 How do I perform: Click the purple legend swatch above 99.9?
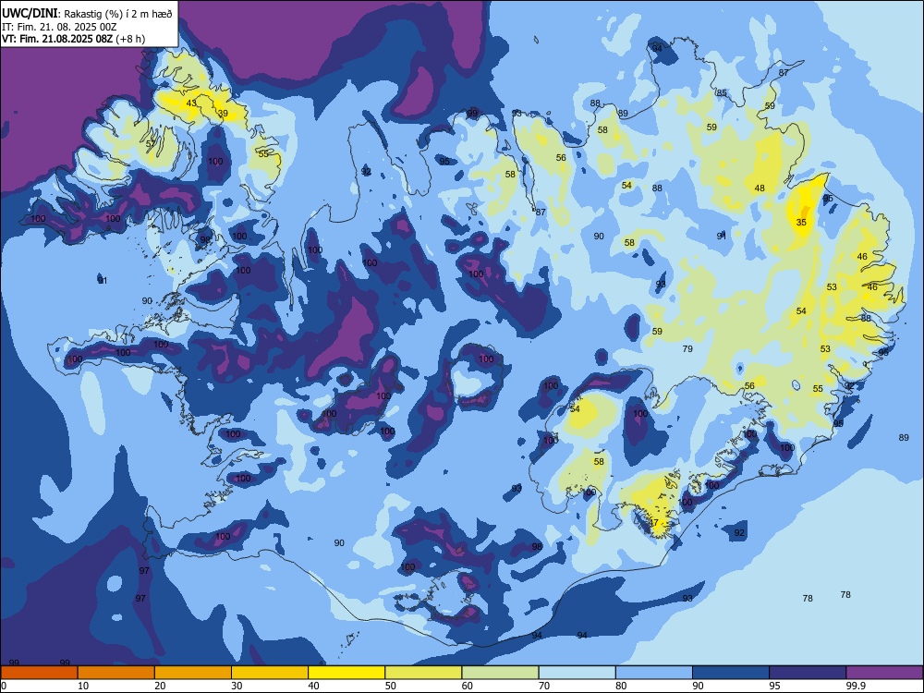tap(884, 673)
